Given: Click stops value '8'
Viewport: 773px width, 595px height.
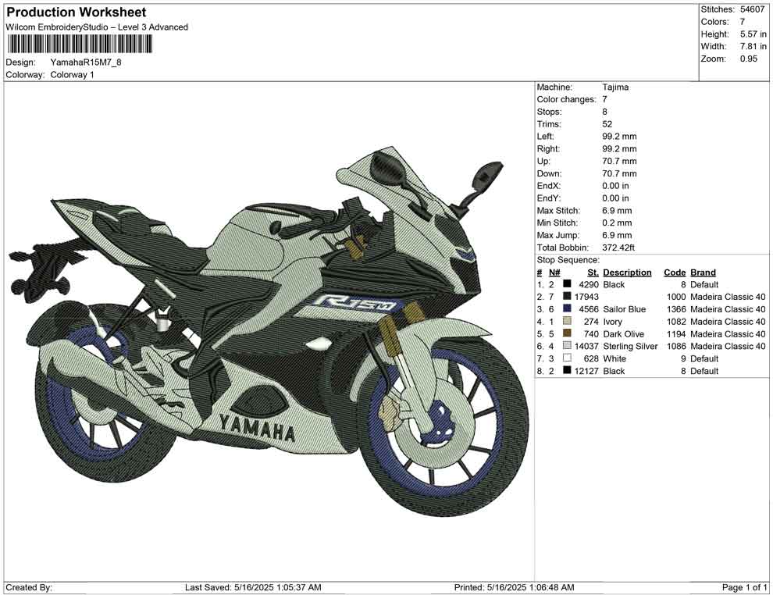Looking at the screenshot, I should coord(604,112).
